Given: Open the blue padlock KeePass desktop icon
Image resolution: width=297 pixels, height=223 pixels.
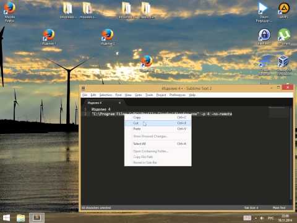Looking at the screenshot, I should point(264,37).
